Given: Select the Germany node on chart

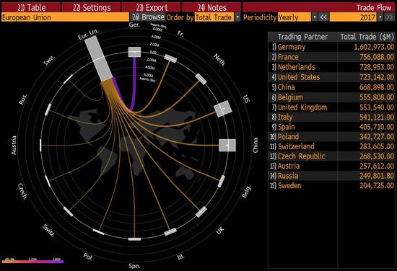Looking at the screenshot, I should [x=134, y=52].
